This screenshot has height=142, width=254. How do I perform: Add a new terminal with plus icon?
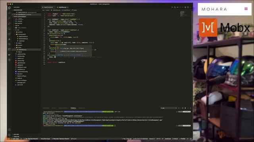179,108
